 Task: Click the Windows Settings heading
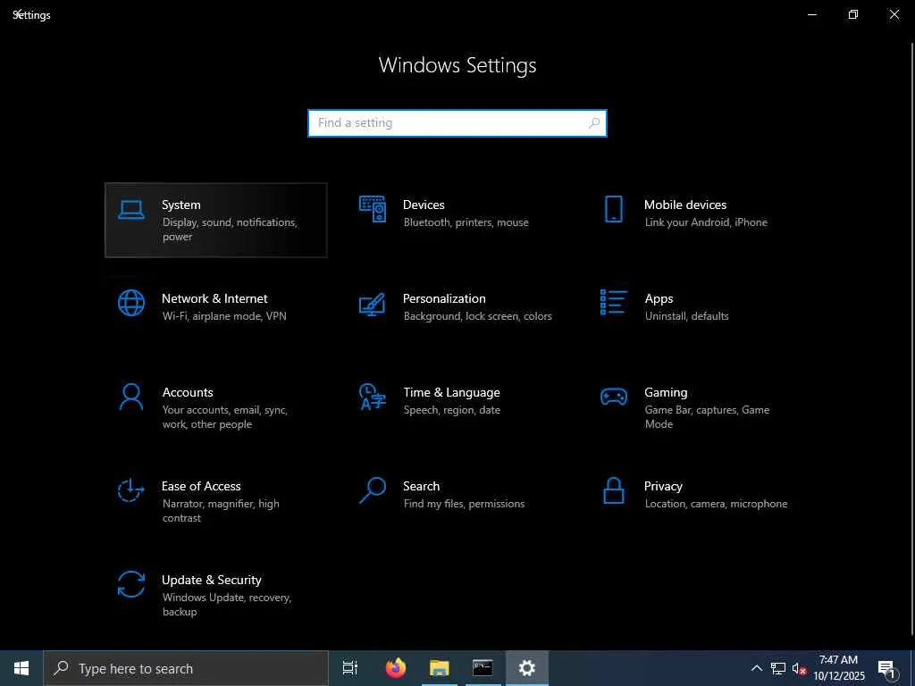coord(457,65)
